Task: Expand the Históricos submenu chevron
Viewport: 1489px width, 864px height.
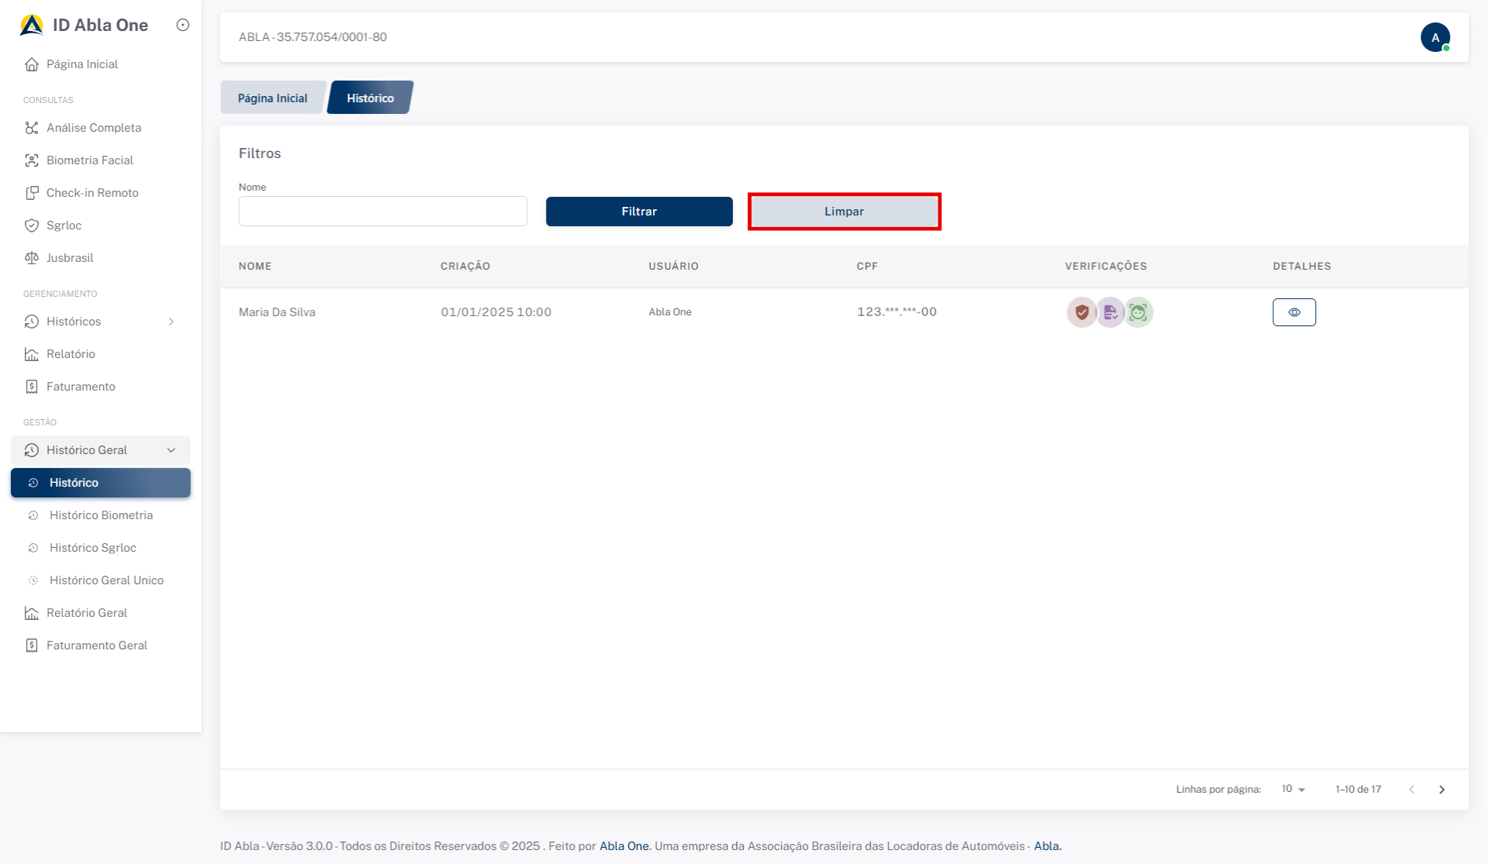Action: point(171,322)
